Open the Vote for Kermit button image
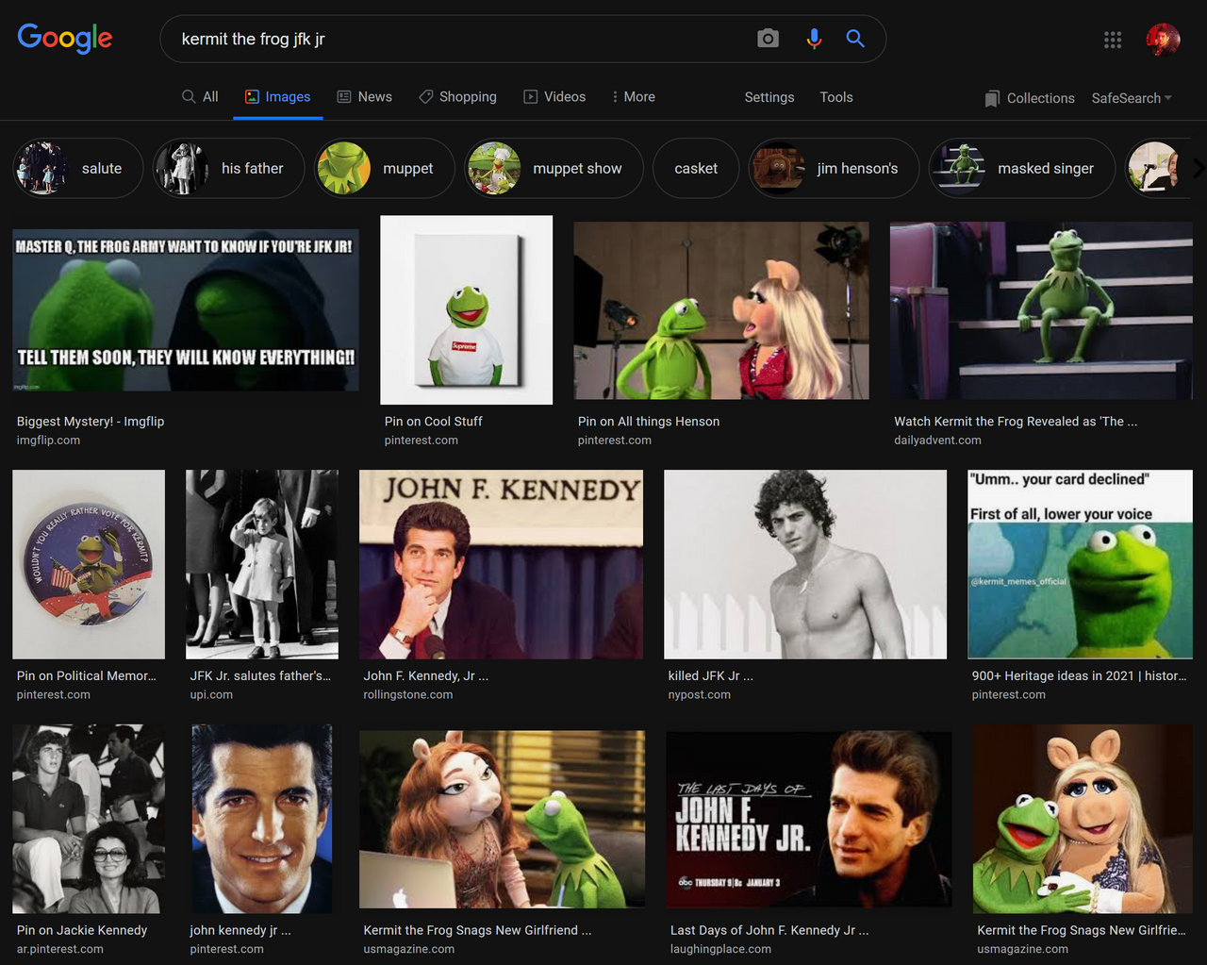The image size is (1207, 965). point(89,564)
